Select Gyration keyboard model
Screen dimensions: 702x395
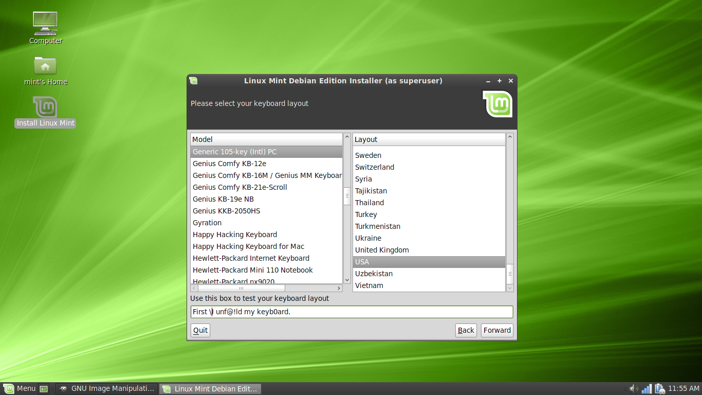(x=266, y=223)
